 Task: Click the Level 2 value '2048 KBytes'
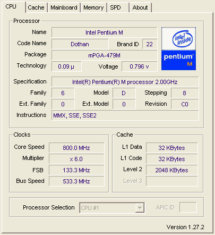tap(171, 170)
